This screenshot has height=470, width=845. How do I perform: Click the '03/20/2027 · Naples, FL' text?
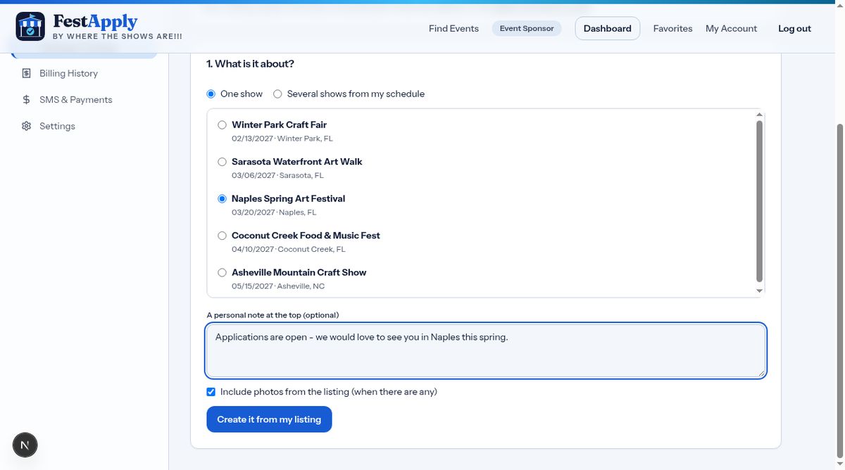[274, 212]
